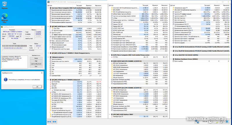232x125 pixels.
Task: Click Load config & exit in TestMem5
Action: (36, 64)
